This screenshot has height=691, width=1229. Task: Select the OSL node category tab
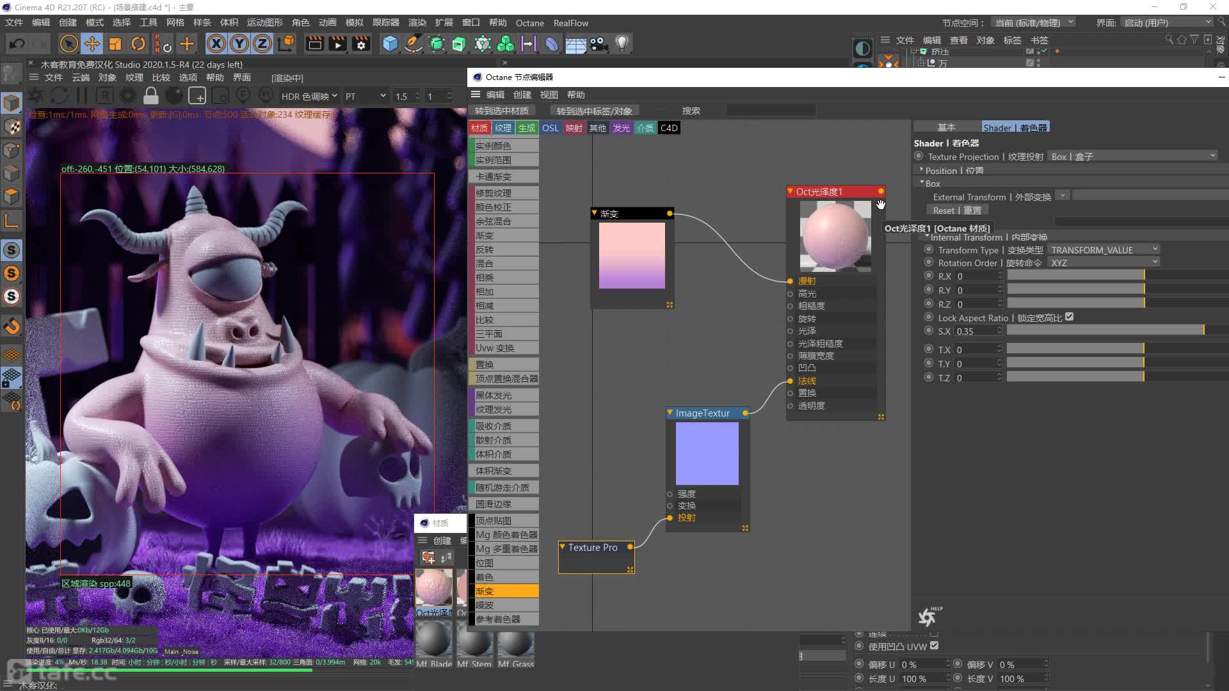550,128
